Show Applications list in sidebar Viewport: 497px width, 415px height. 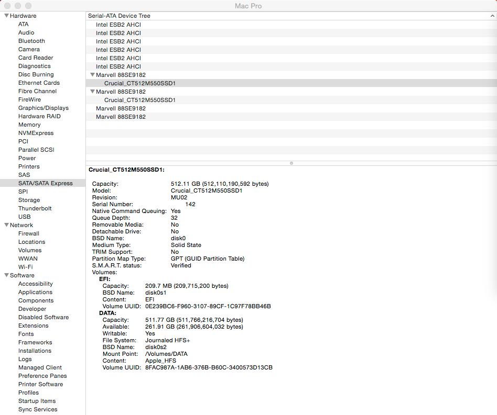click(35, 292)
